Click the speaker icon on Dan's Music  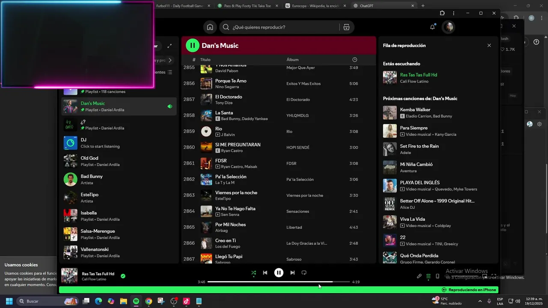(x=170, y=107)
